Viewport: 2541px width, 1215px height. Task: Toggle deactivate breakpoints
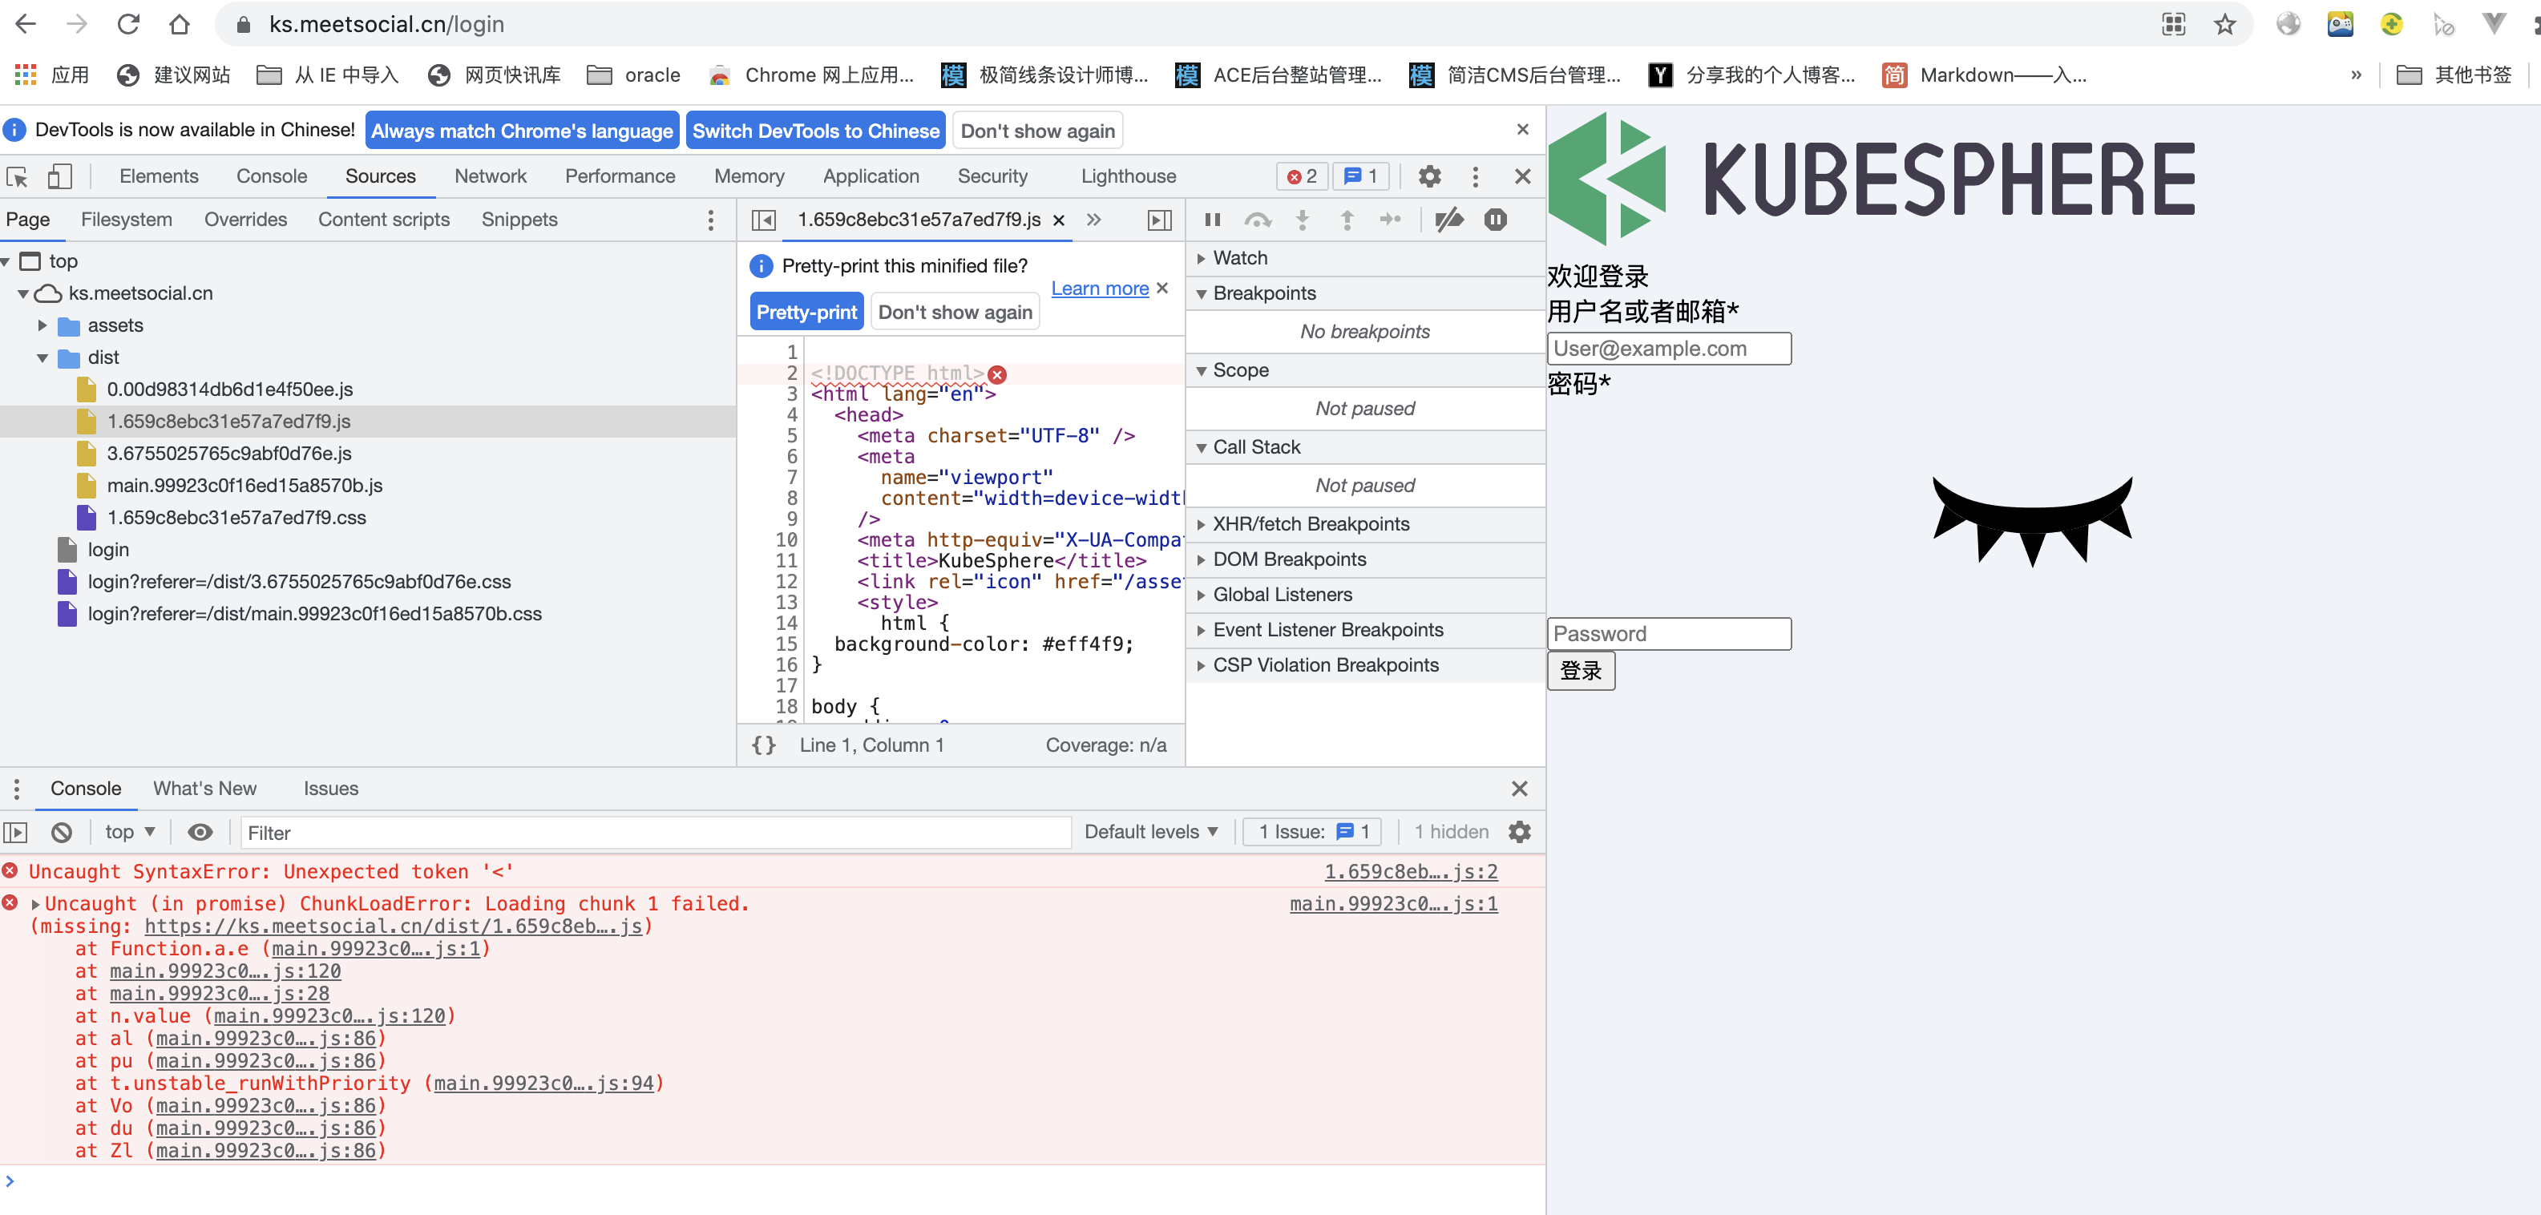pos(1449,220)
